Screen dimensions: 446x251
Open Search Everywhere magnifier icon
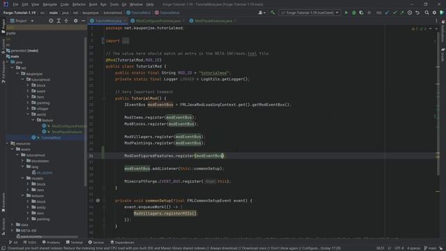click(x=426, y=13)
